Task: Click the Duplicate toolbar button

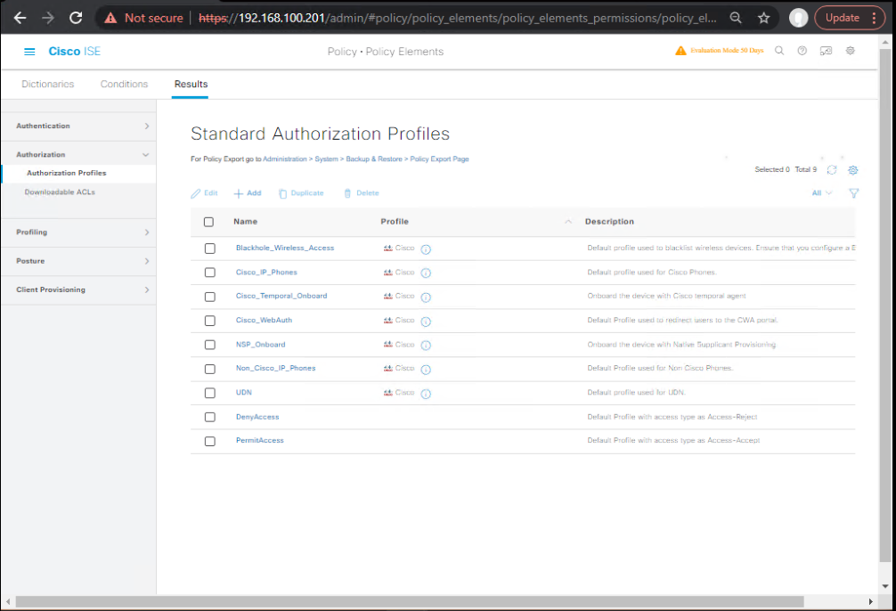Action: pos(301,193)
